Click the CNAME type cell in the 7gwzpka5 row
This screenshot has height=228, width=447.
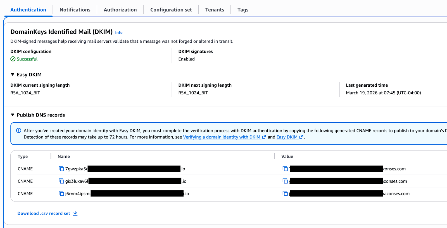click(25, 169)
